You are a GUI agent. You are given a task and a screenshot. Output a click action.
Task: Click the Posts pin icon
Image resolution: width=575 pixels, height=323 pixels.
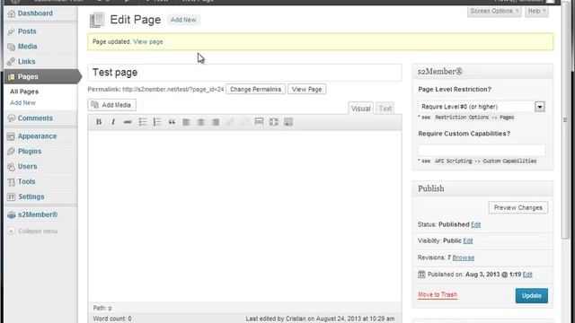tap(12, 31)
